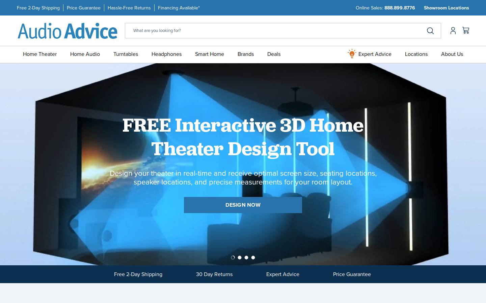The image size is (486, 303).
Task: Open Expert Advice in navigation bar
Action: [375, 54]
